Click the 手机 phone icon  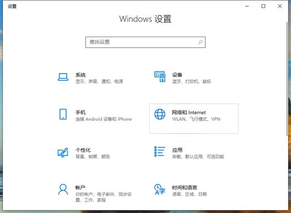(x=63, y=114)
